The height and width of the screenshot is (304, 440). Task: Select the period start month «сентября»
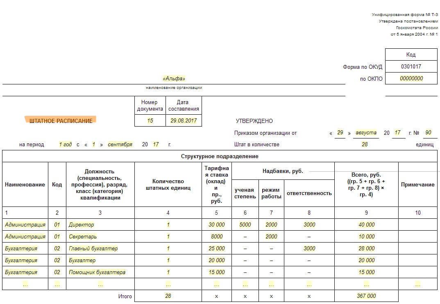coord(120,145)
